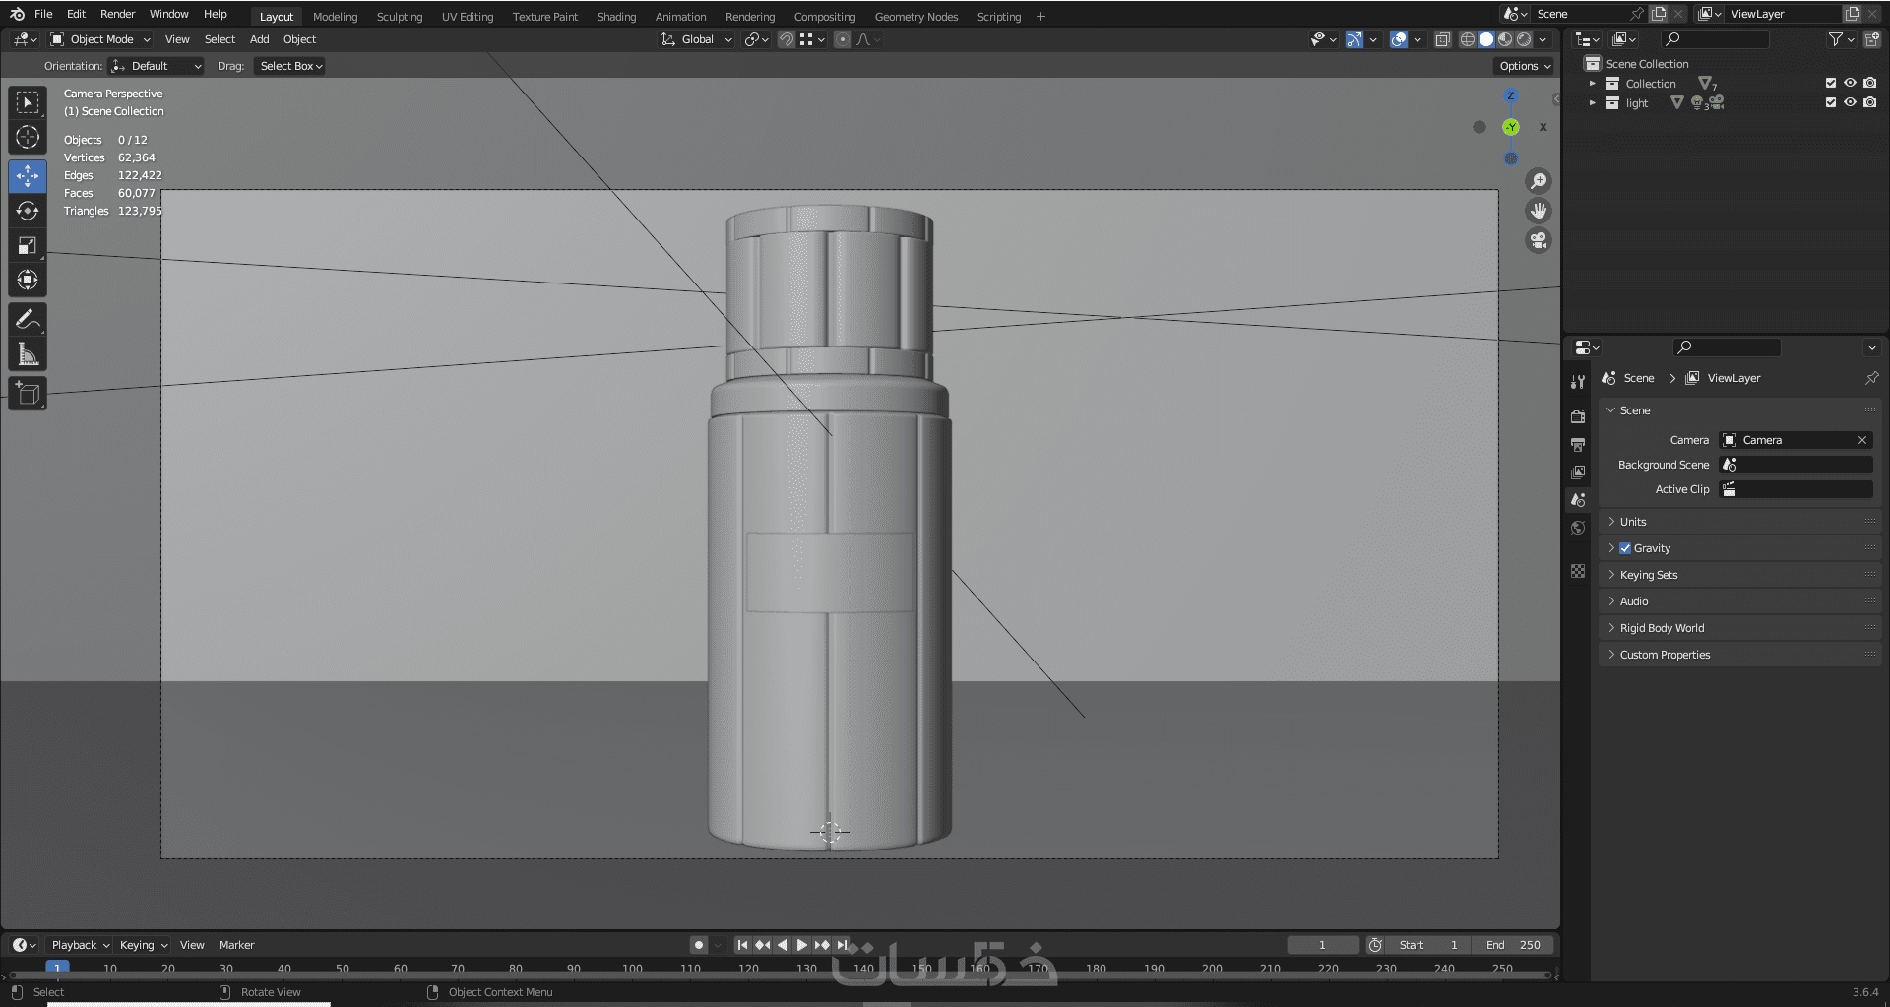The height and width of the screenshot is (1007, 1890).
Task: Clear the Camera field with X button
Action: click(1861, 440)
